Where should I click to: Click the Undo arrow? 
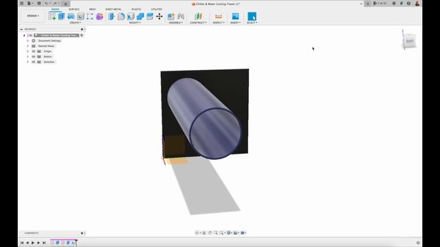(47, 3)
